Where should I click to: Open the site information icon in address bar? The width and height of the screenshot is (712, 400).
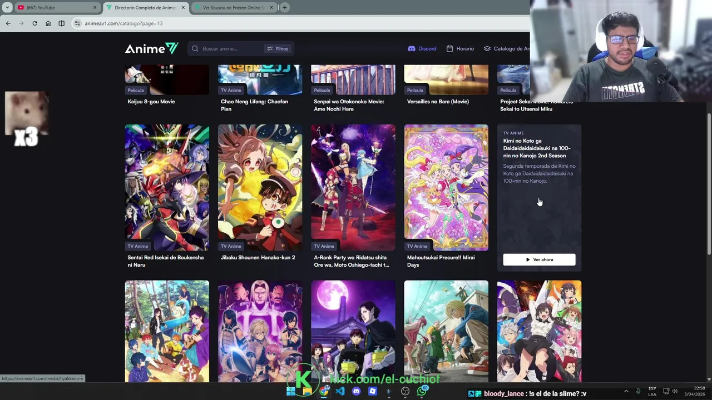click(77, 23)
